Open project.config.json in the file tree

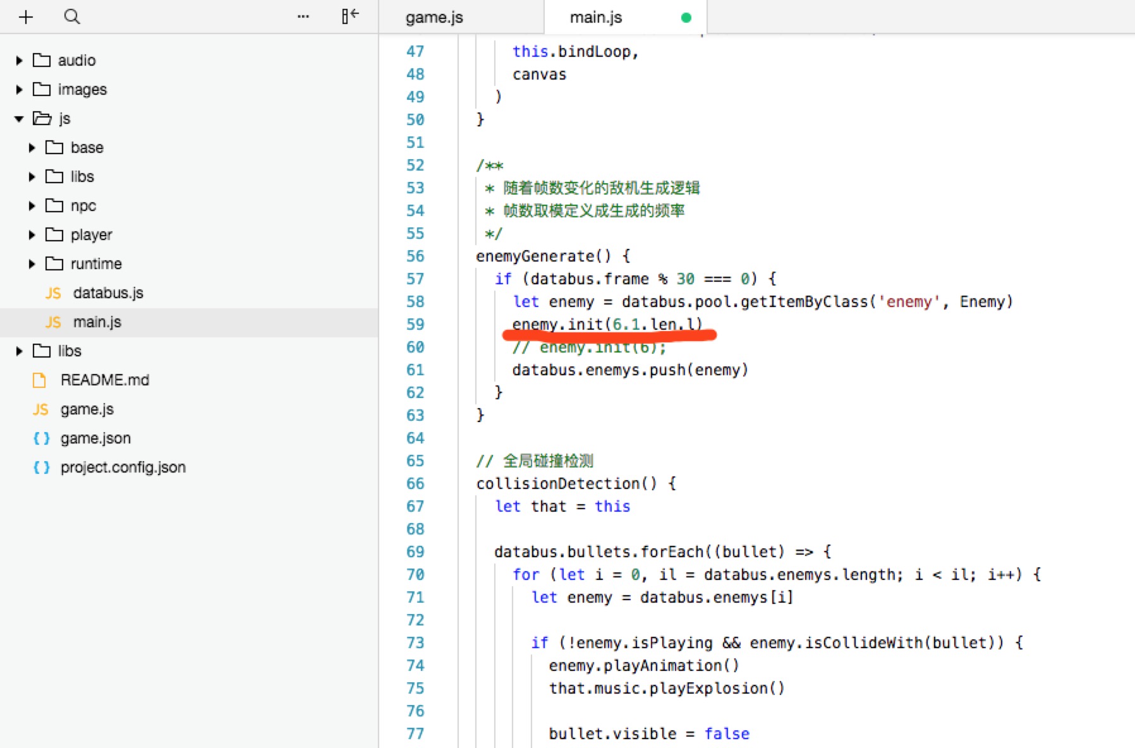[123, 468]
